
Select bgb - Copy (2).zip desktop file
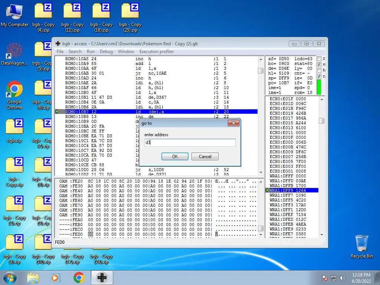click(x=14, y=211)
